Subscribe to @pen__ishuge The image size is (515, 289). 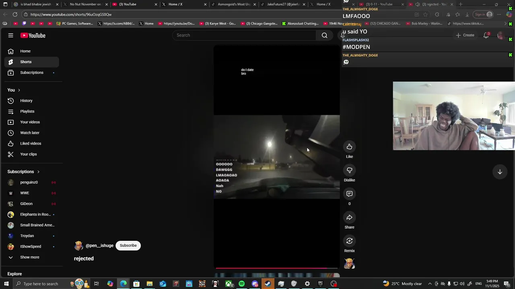[x=128, y=246]
